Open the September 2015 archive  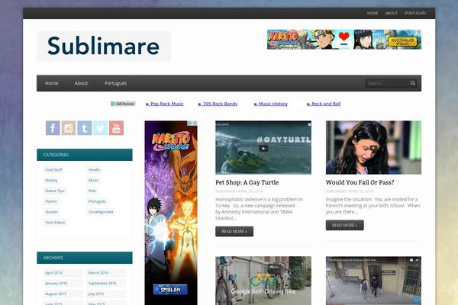(106, 283)
